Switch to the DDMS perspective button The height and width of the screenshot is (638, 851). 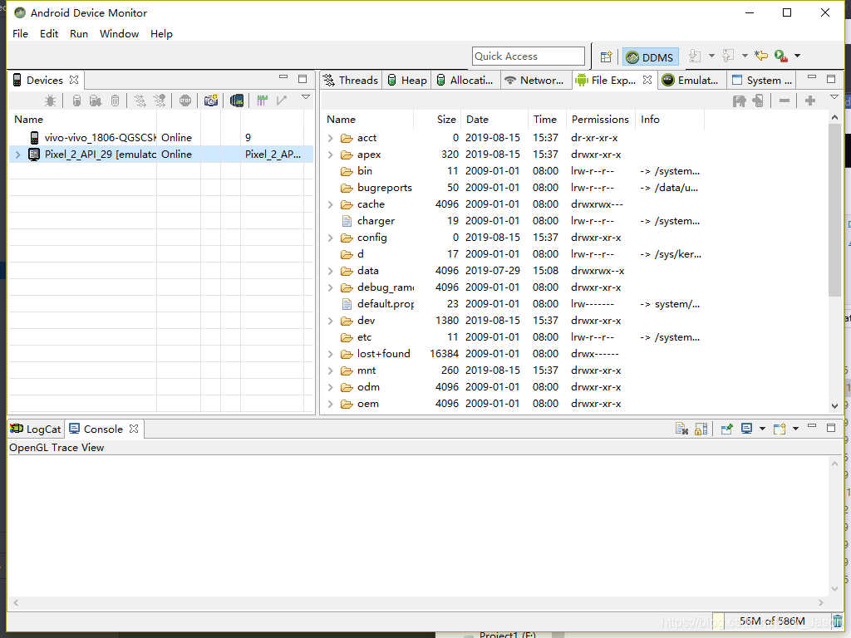tap(650, 57)
